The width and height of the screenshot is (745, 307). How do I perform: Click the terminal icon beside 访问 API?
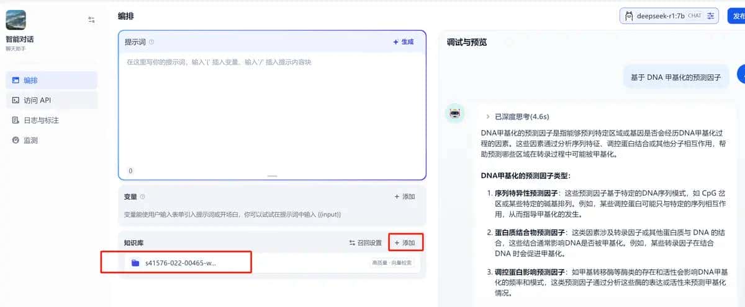tap(16, 100)
